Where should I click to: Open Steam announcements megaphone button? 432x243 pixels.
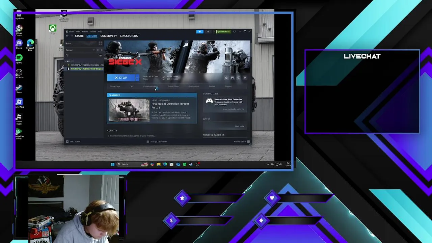[200, 31]
